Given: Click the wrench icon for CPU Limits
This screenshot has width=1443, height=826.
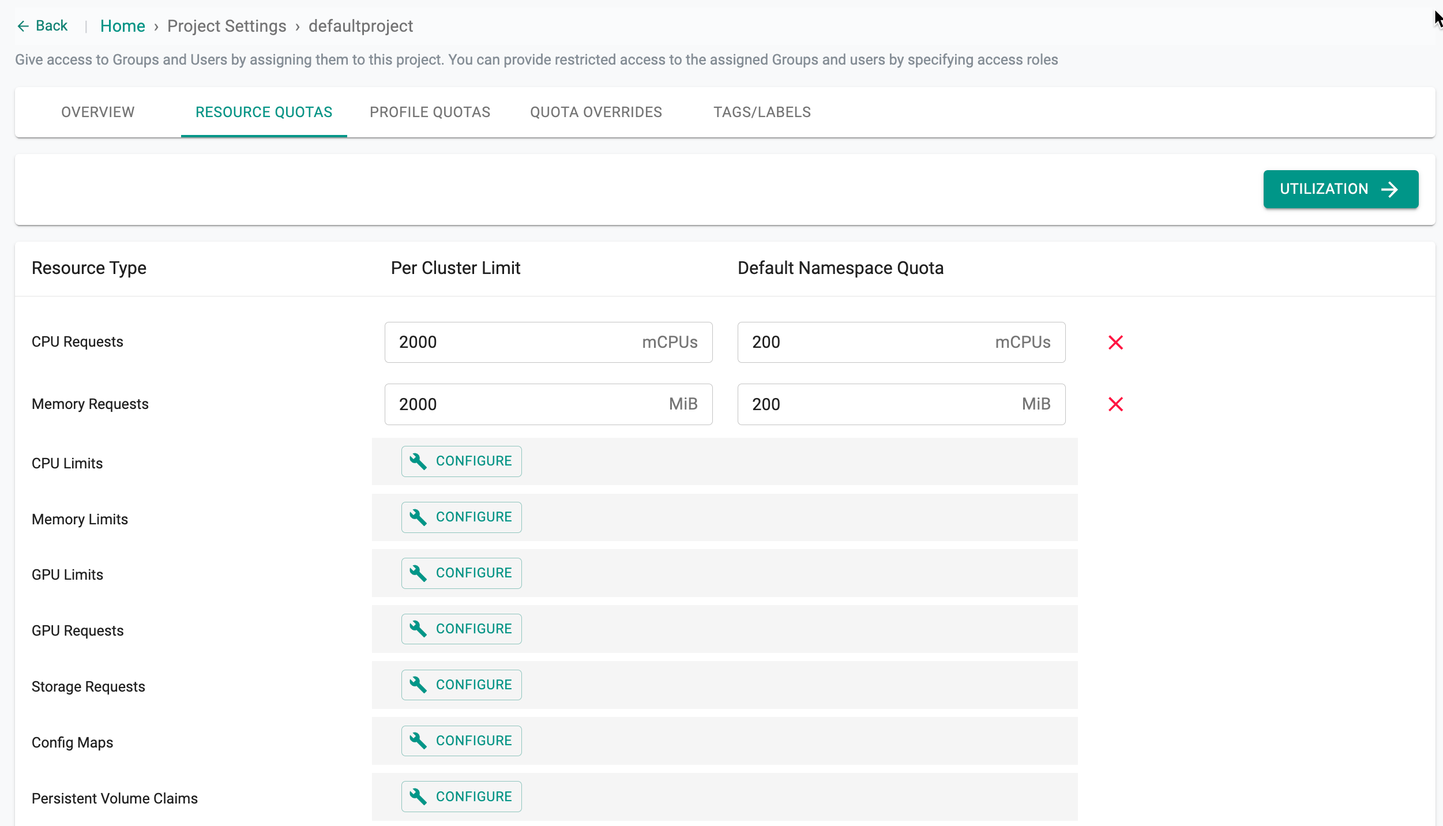Looking at the screenshot, I should point(418,461).
